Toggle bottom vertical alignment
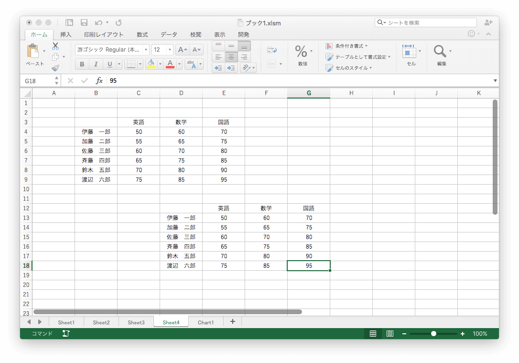 tap(244, 46)
